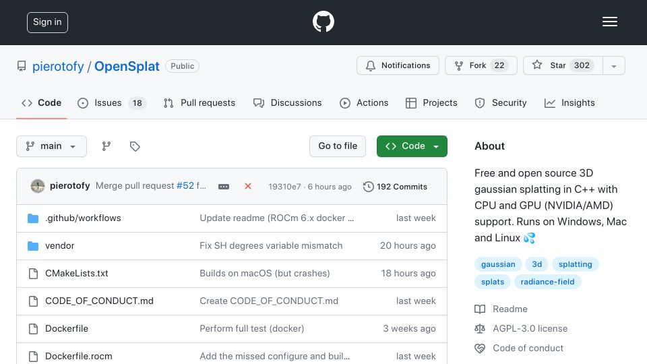This screenshot has width=647, height=364.
Task: Click the Dockerfile file icon
Action: click(34, 329)
